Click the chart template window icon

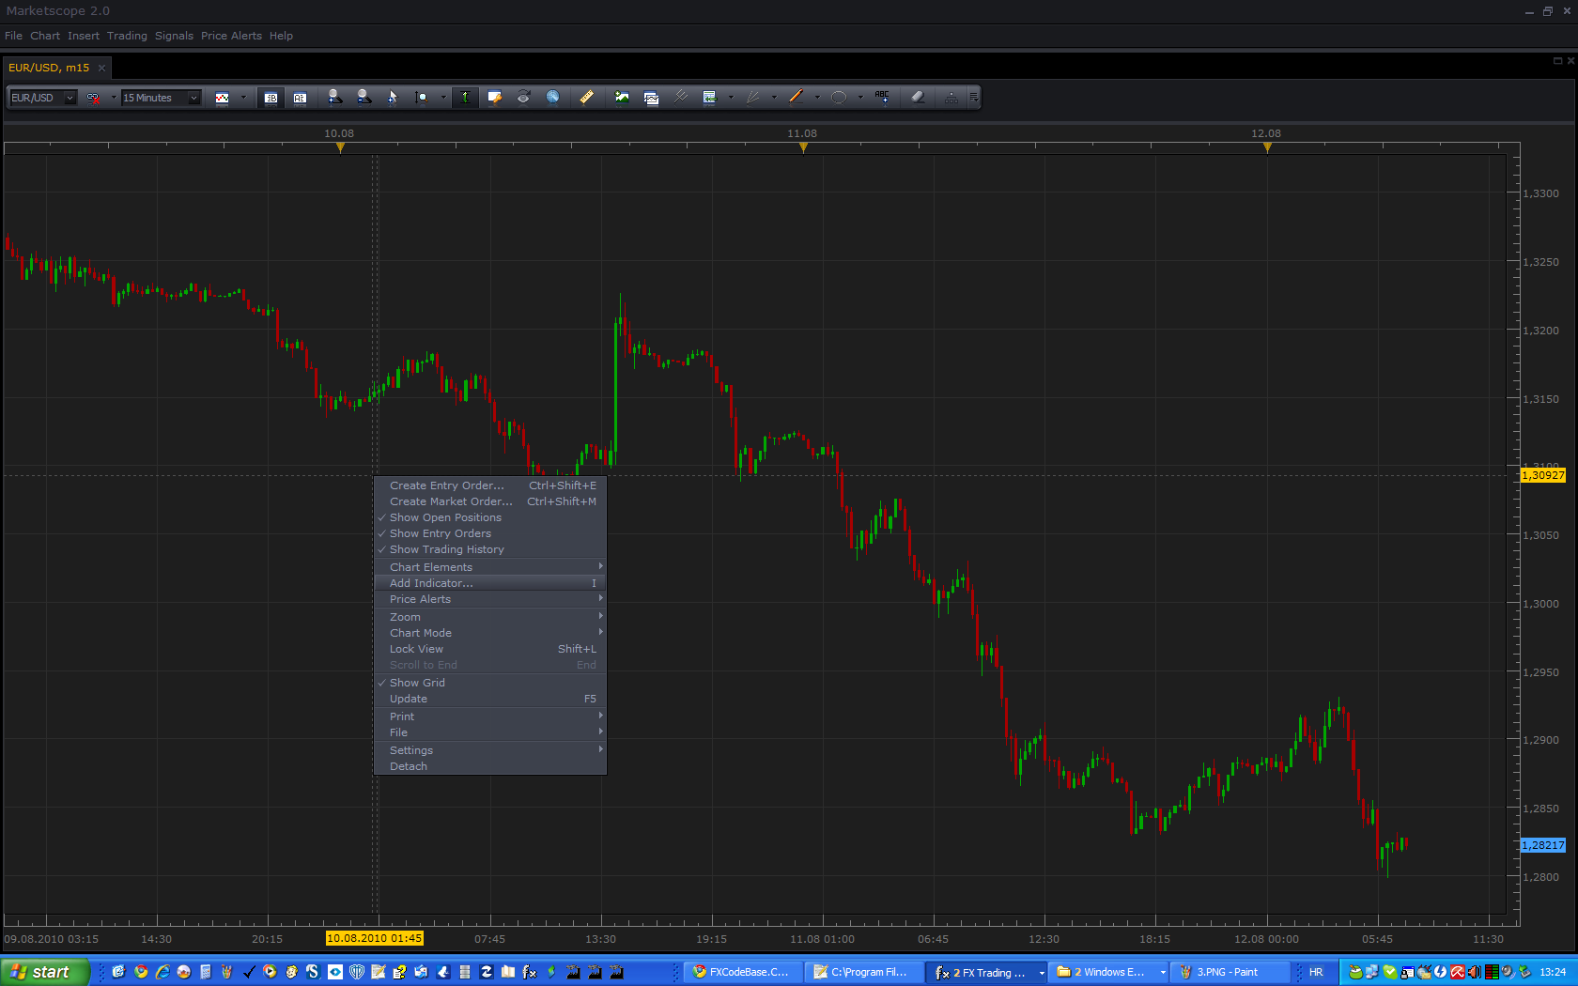651,98
